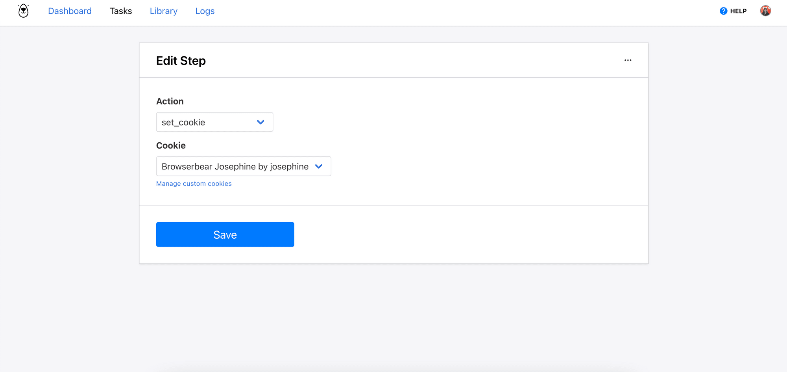Open the HELP question mark icon
Viewport: 787px width, 372px height.
tap(723, 11)
